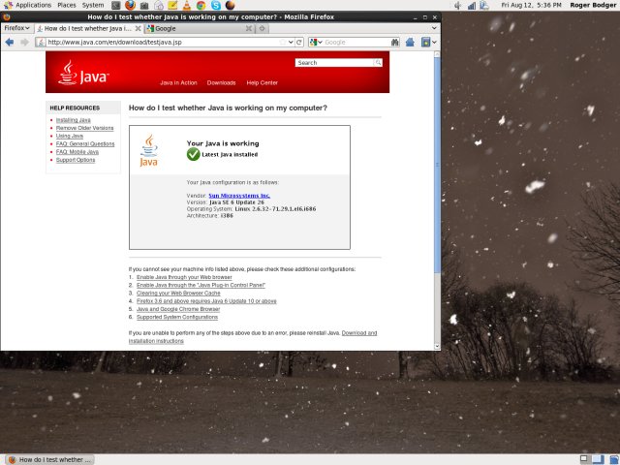The width and height of the screenshot is (620, 465).
Task: Open Downloads nav item on Java site
Action: 222,82
